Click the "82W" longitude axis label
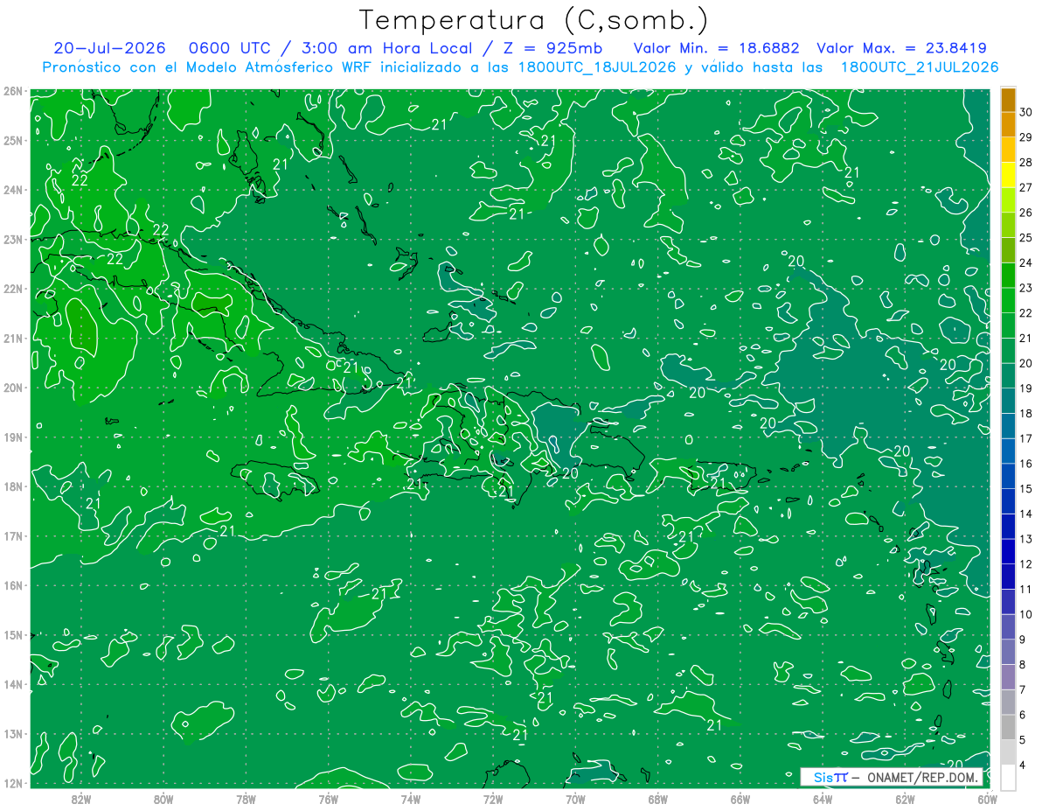This screenshot has height=811, width=1049. click(x=81, y=798)
